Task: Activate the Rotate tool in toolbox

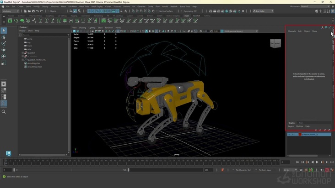Action: click(x=4, y=56)
